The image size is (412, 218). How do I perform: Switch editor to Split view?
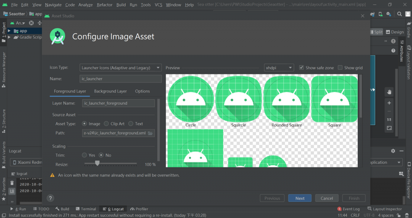point(376,32)
